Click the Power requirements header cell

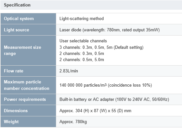click(x=28, y=99)
